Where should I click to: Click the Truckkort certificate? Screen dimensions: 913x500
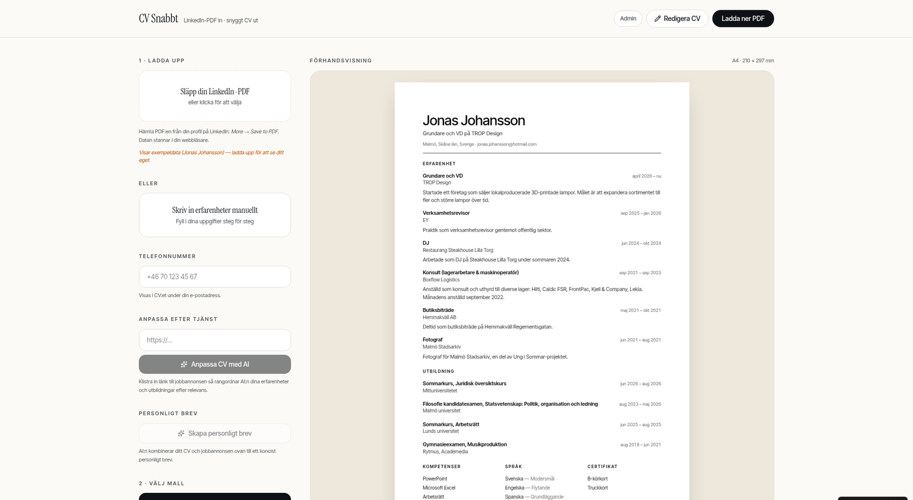[597, 488]
